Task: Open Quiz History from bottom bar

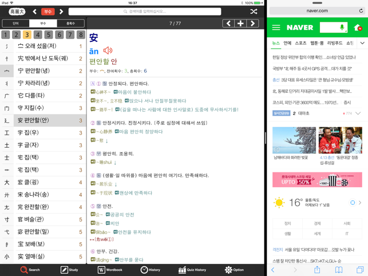Action: pos(192,270)
